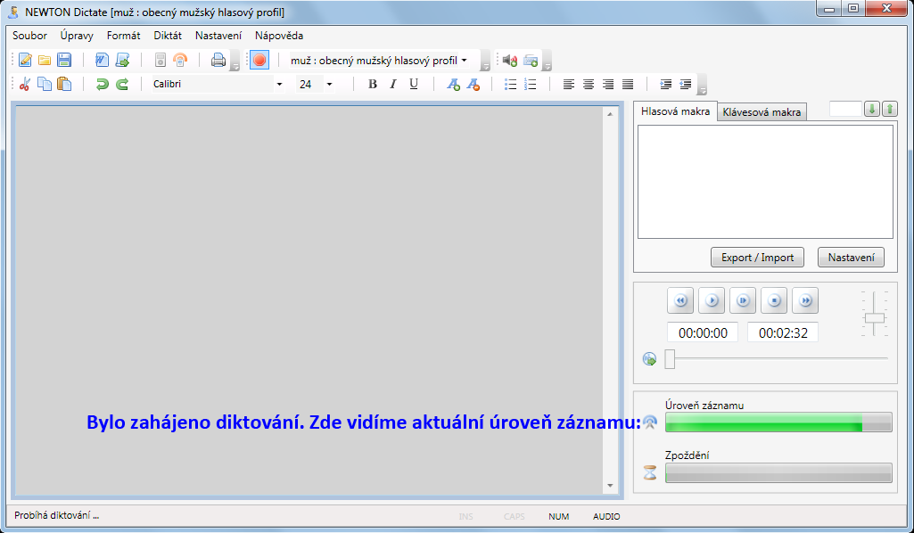
Task: Center the text alignment
Action: tap(589, 85)
